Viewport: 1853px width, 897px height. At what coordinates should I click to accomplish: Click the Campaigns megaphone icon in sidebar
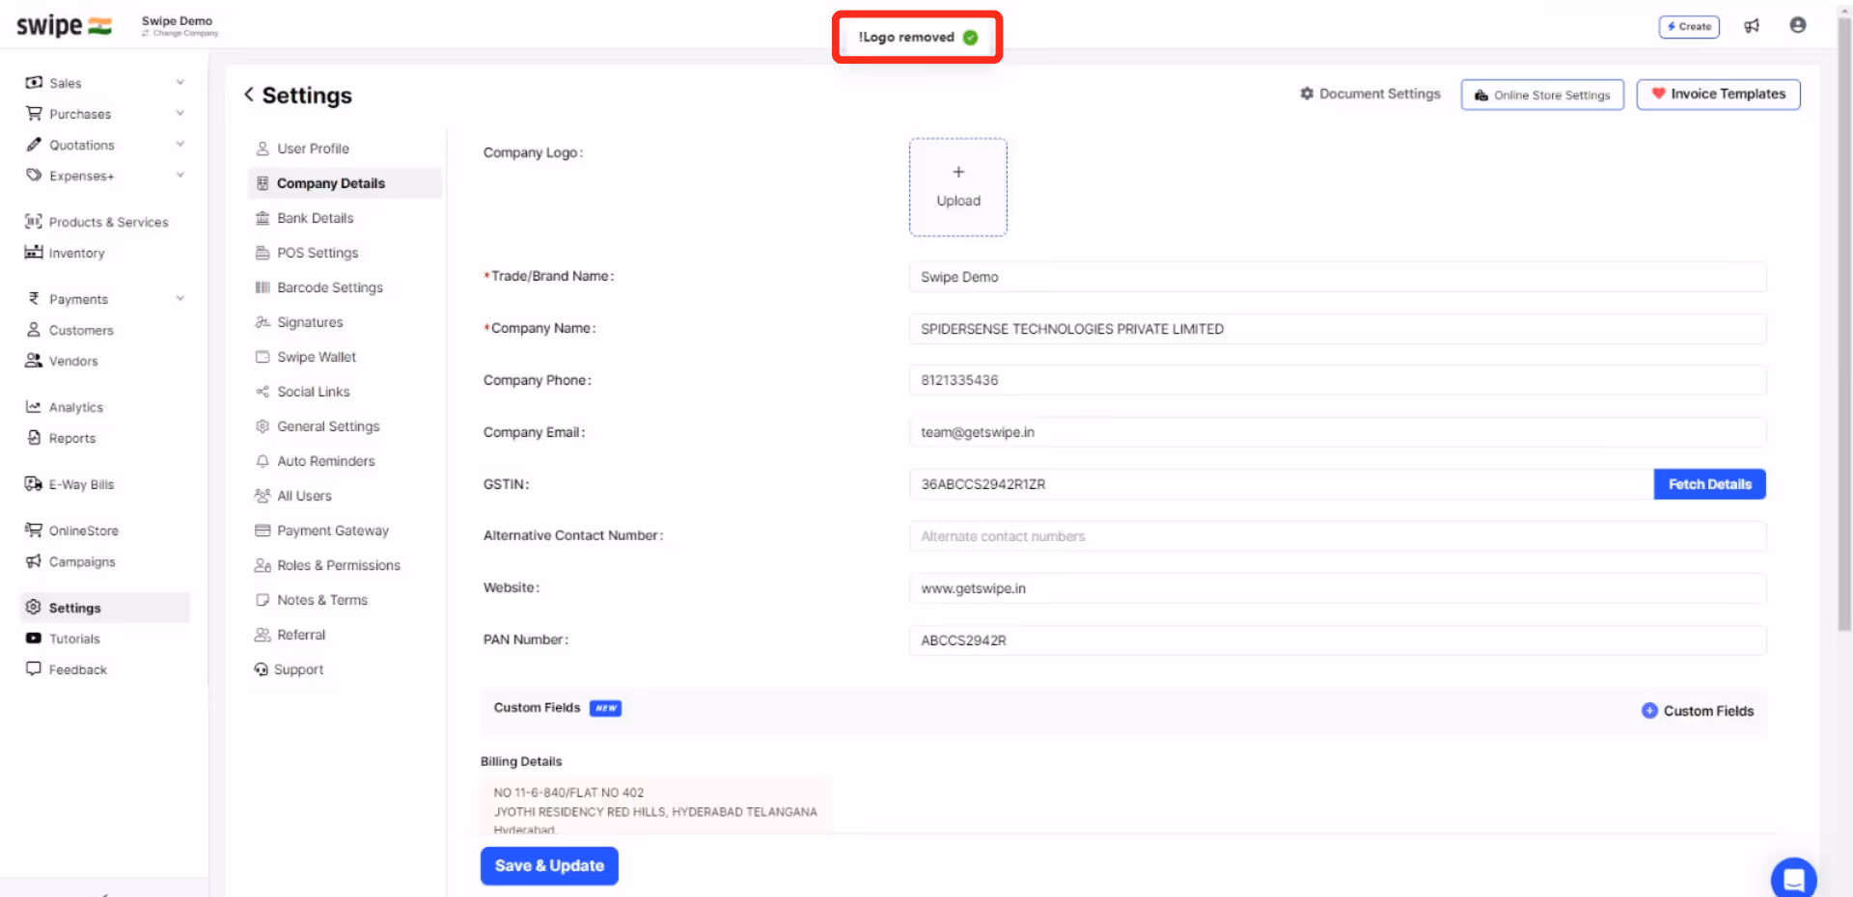[34, 561]
